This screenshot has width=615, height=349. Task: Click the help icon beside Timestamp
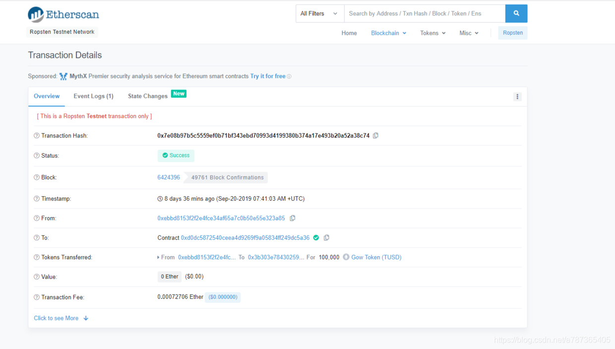tap(37, 199)
